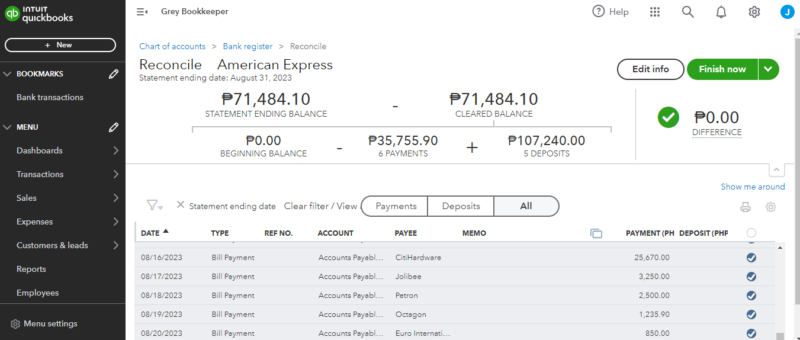Switch to the Payments tab
Image resolution: width=800 pixels, height=340 pixels.
[396, 206]
